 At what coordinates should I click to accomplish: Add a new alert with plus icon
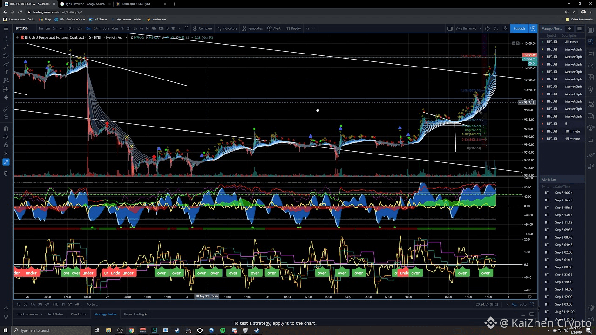(569, 28)
